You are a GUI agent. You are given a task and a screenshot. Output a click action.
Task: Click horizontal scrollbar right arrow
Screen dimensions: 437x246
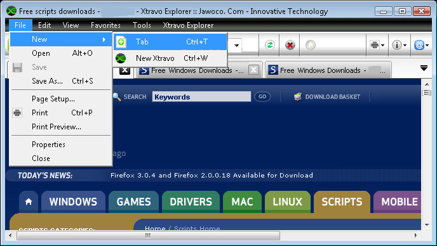click(416, 235)
